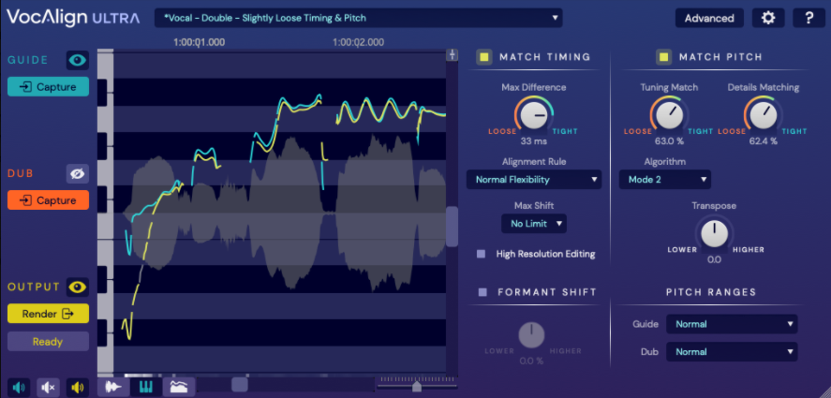Viewport: 831px width, 398px height.
Task: Select the waveform view icon
Action: (114, 387)
